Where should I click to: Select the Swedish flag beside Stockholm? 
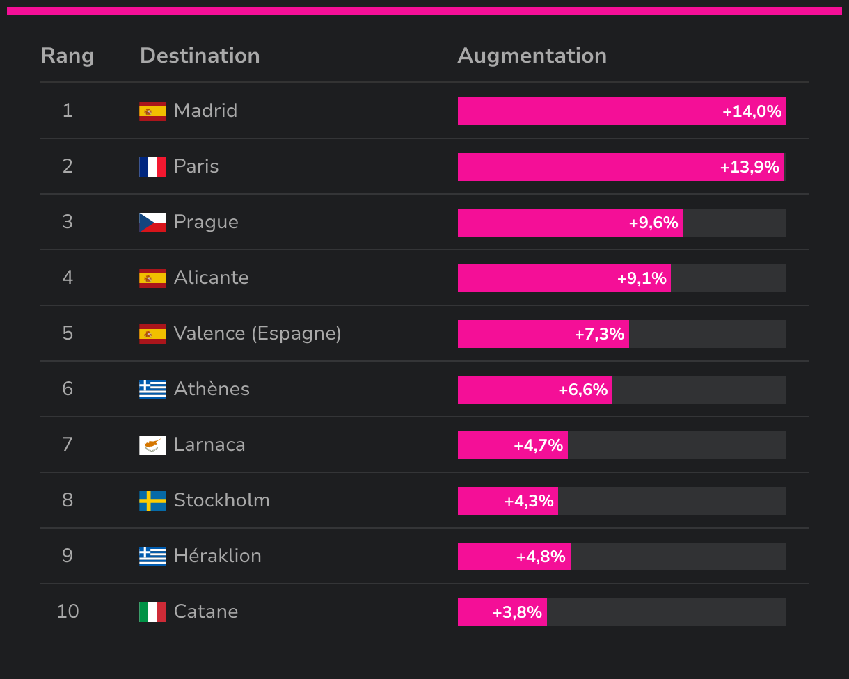[152, 501]
